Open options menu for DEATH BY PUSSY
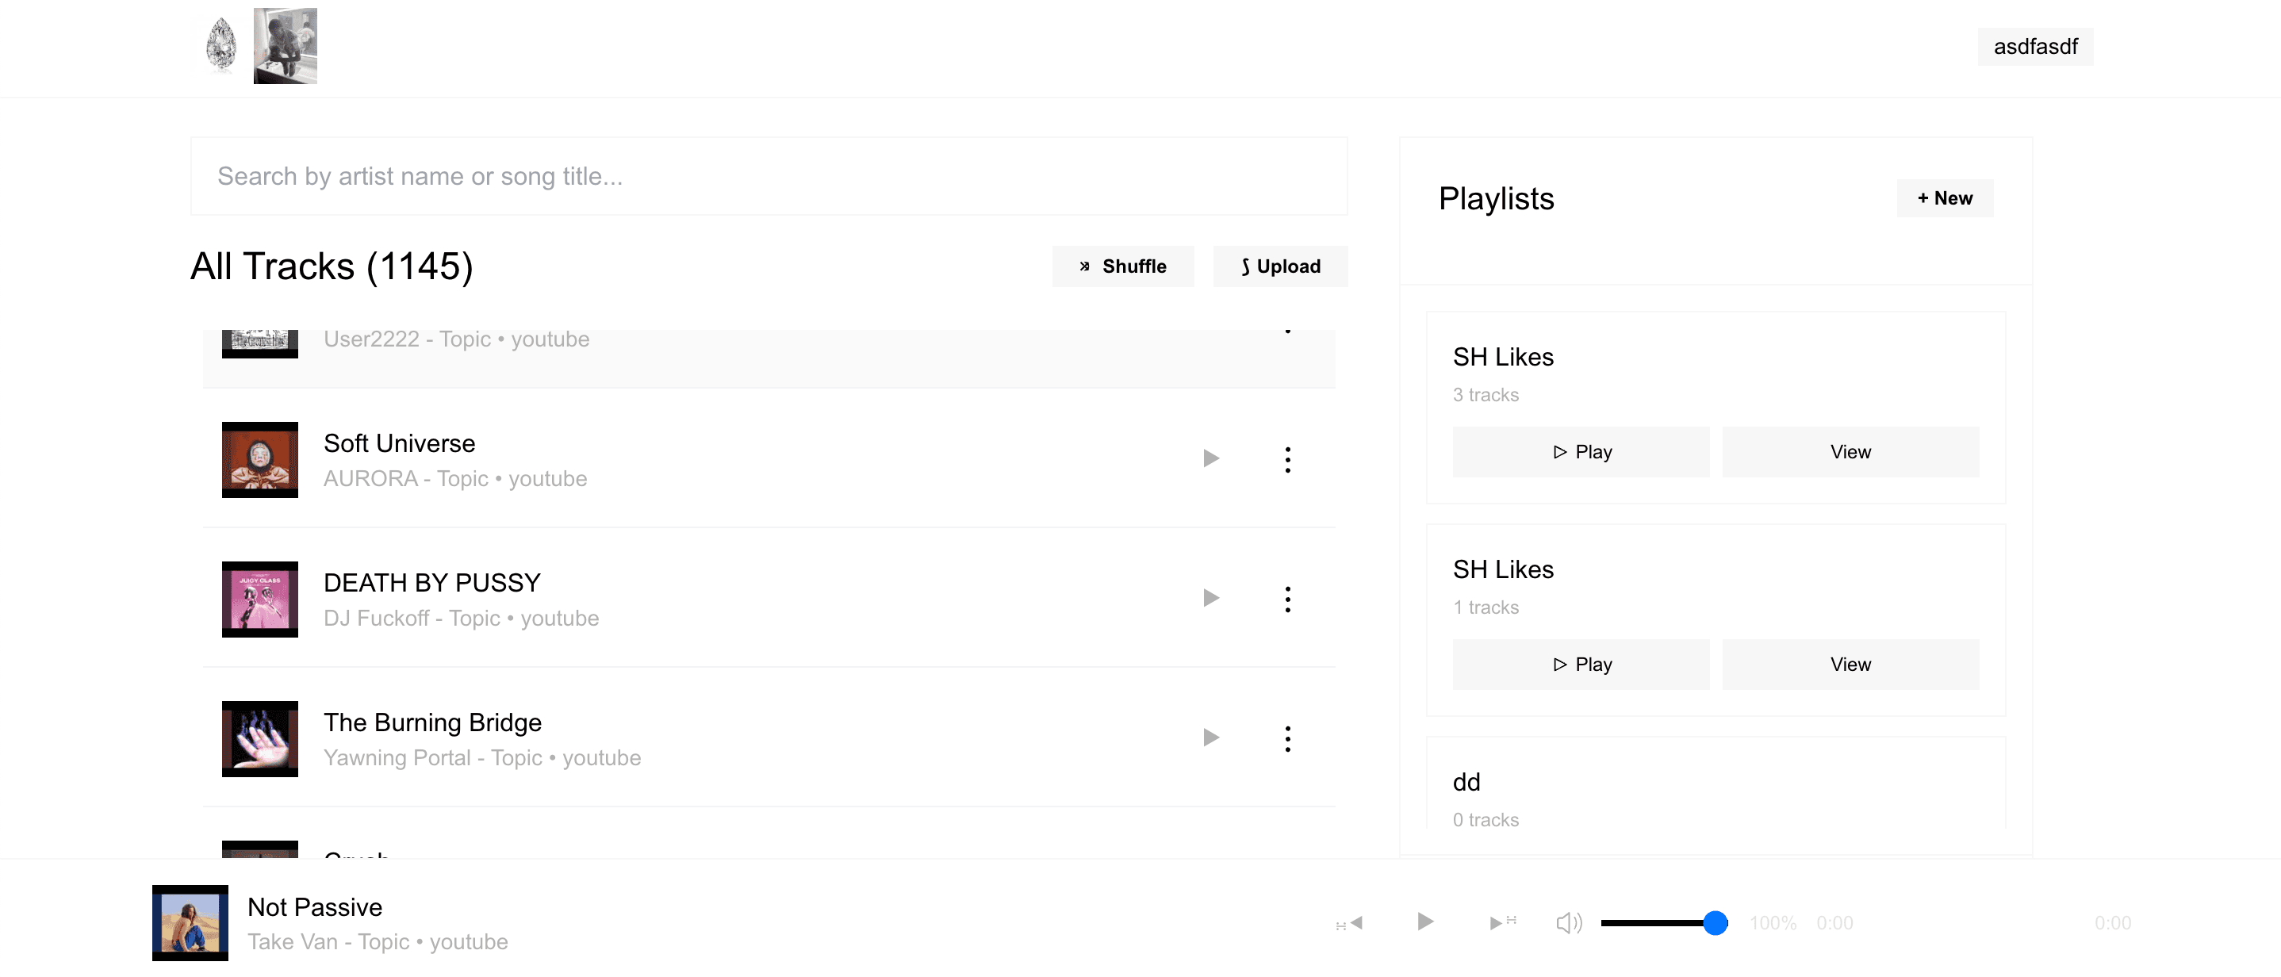This screenshot has height=977, width=2281. coord(1287,600)
